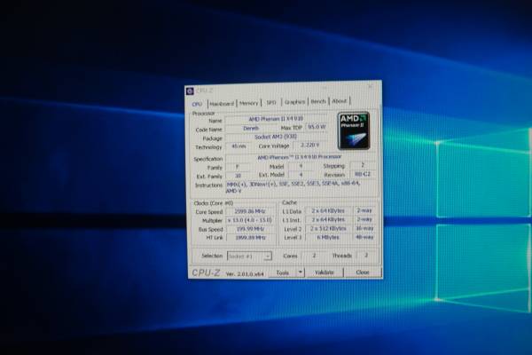This screenshot has width=532, height=355.
Task: Open the Bench tab
Action: coord(318,102)
